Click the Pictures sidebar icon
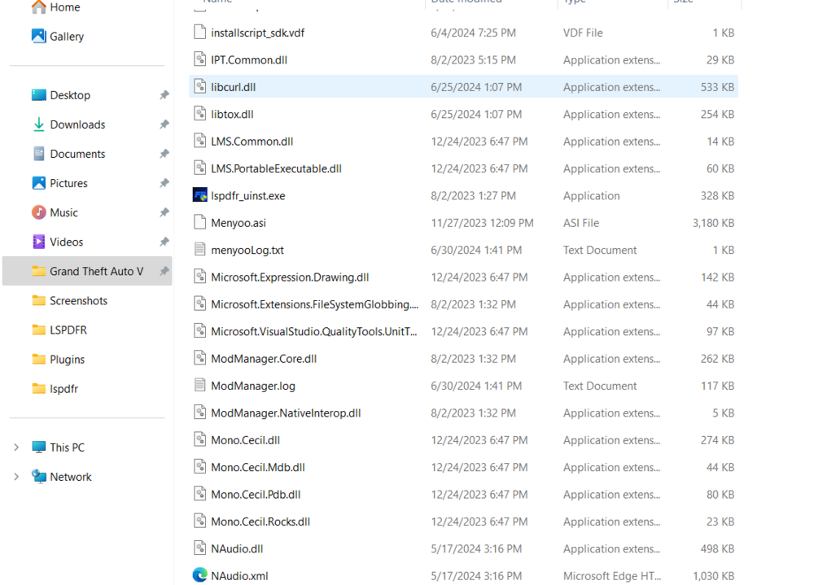This screenshot has width=814, height=585. click(x=39, y=183)
